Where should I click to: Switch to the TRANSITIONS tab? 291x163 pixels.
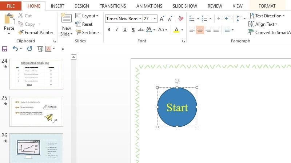coord(113,6)
